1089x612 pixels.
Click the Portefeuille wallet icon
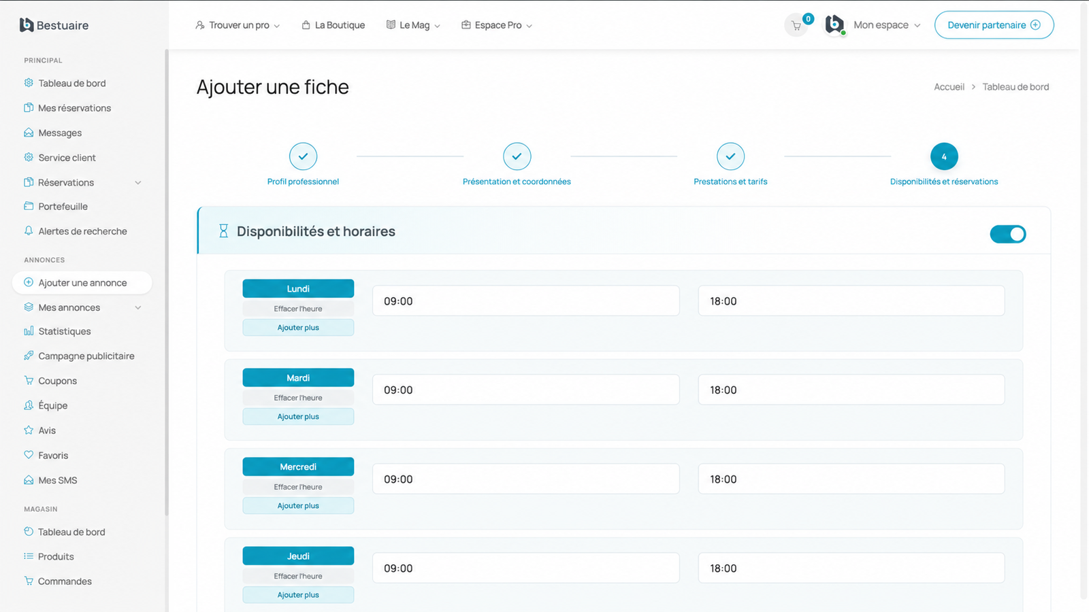click(29, 206)
